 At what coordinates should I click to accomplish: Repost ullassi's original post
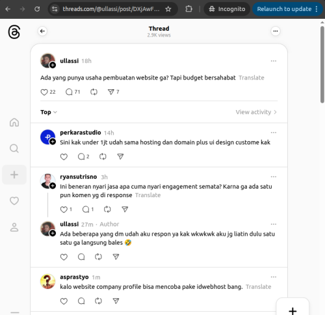[x=94, y=92]
